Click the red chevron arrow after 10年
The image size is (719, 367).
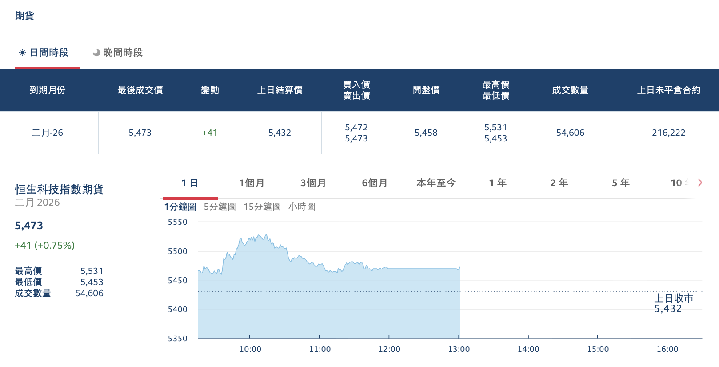pos(700,183)
